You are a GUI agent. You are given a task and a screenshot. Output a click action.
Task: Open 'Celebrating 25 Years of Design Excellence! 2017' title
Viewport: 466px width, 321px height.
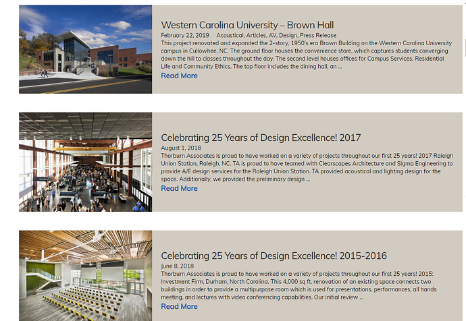(261, 138)
